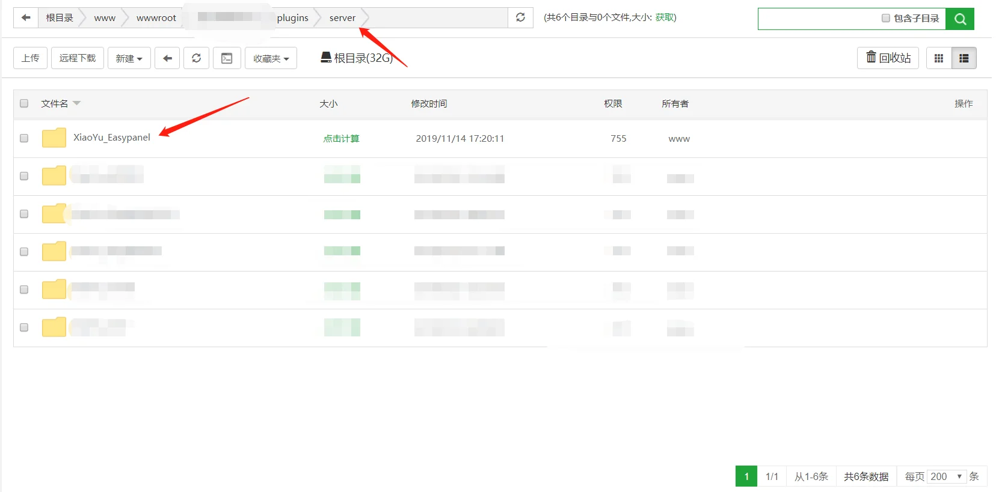This screenshot has width=996, height=492.
Task: Toggle the select-all checkbox in the header
Action: [x=24, y=103]
